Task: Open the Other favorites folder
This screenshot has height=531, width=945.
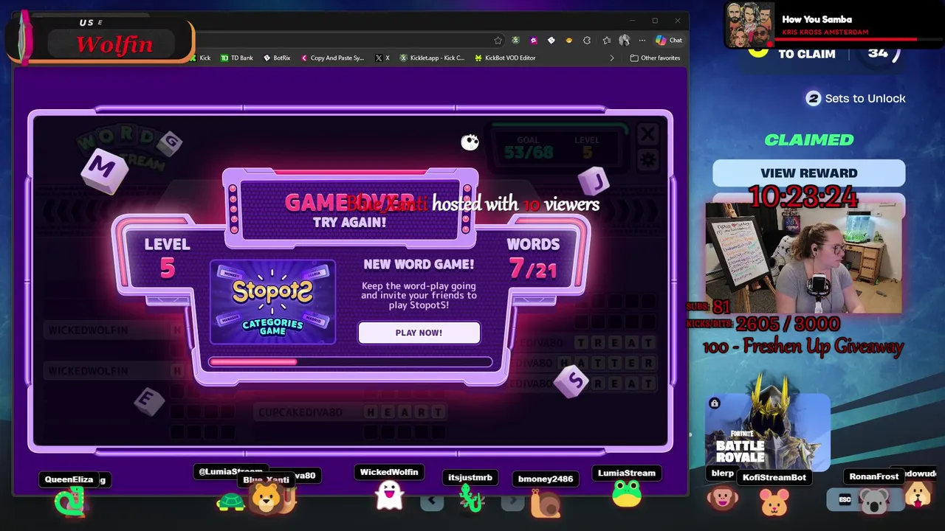Action: 655,58
